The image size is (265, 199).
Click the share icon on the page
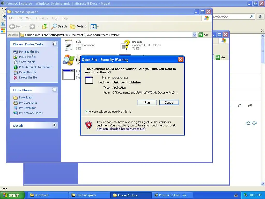pos(250,106)
